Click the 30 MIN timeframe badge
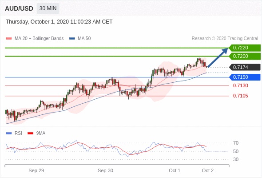 [x=48, y=8]
